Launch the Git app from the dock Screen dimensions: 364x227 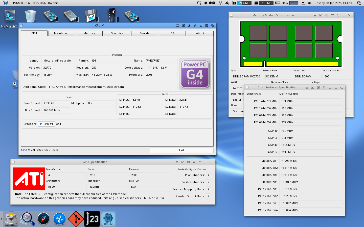[76, 219]
